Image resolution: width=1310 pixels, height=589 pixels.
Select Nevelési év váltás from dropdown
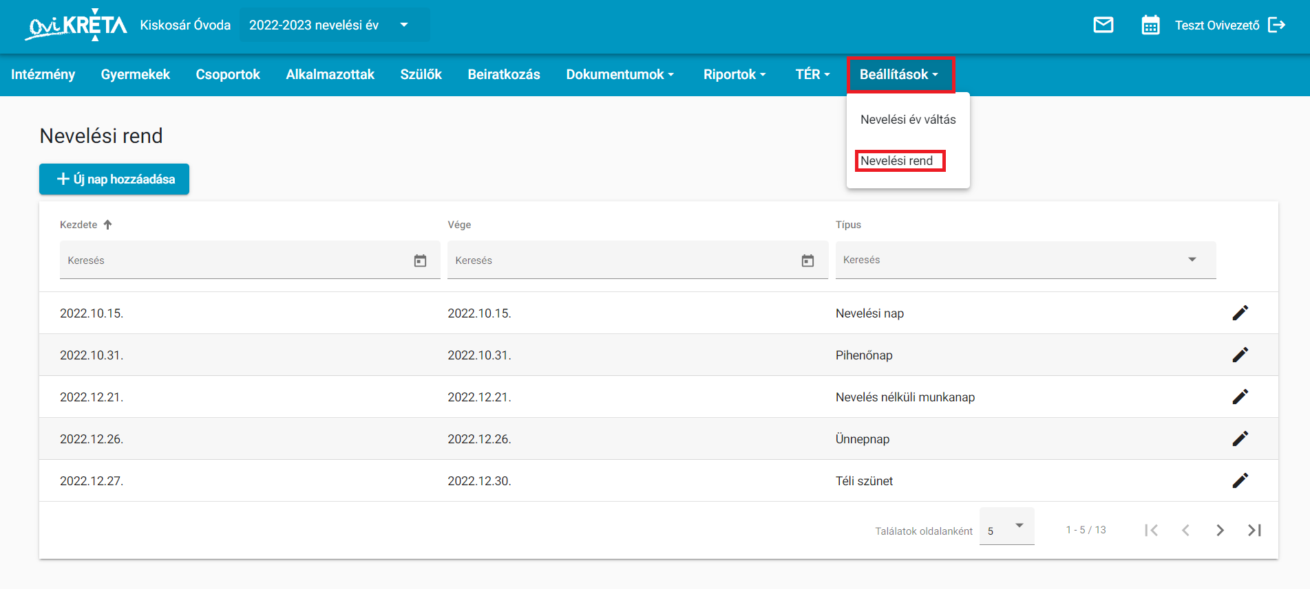click(908, 120)
